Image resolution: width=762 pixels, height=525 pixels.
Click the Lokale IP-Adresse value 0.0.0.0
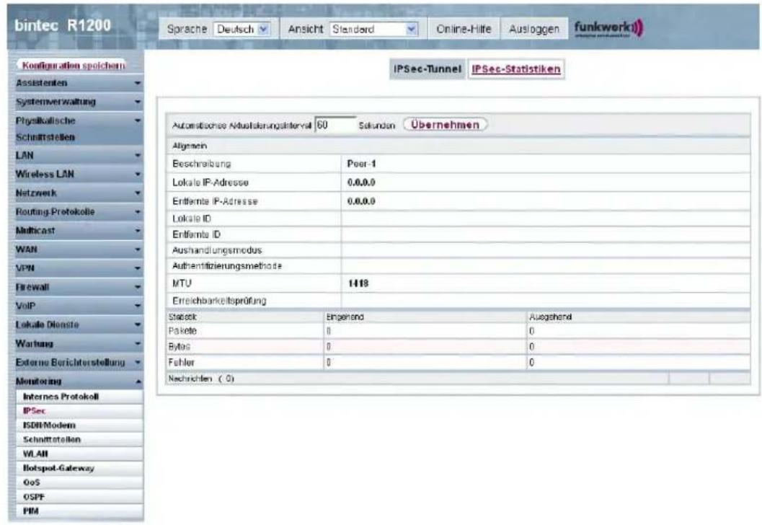(361, 182)
